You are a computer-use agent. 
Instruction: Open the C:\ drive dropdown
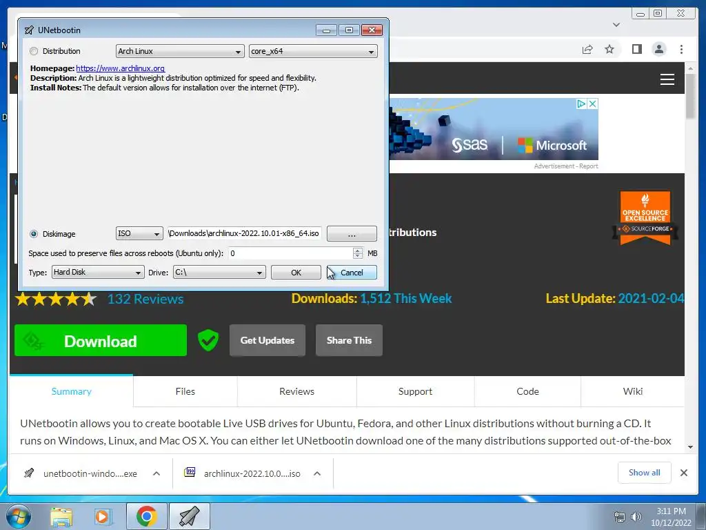pyautogui.click(x=219, y=272)
